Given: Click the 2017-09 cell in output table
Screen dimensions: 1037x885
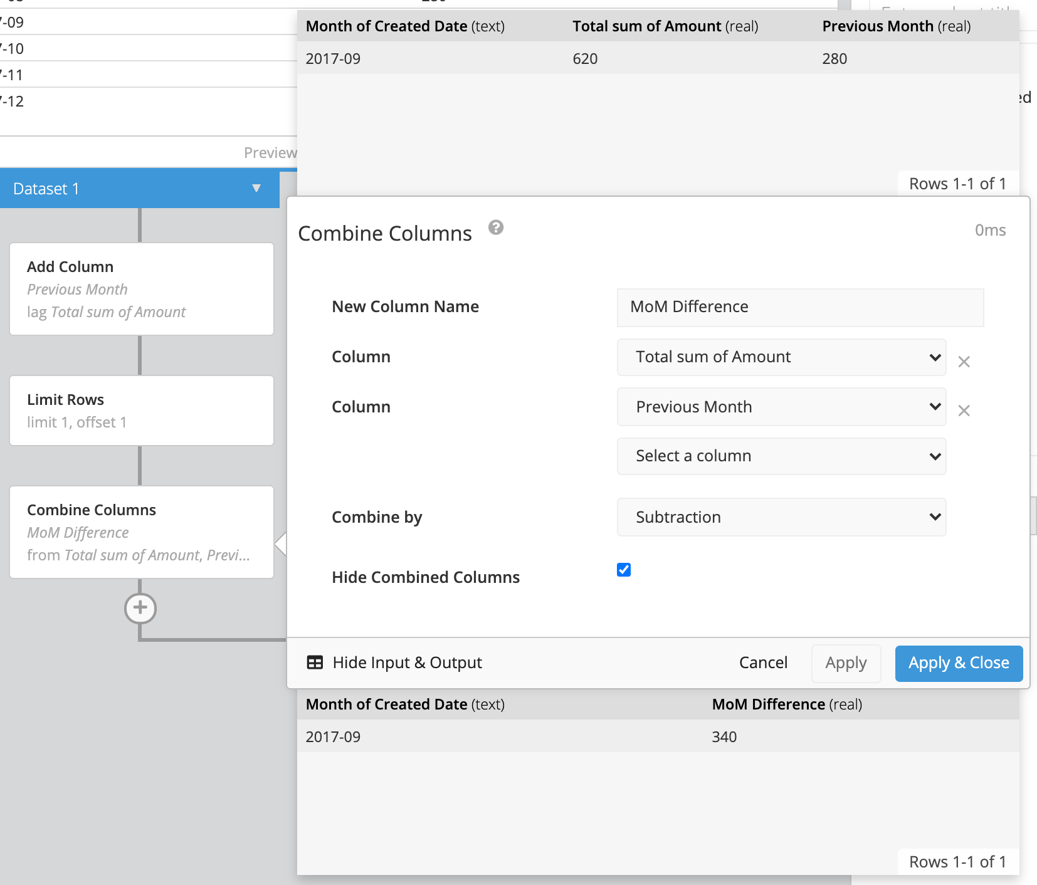Looking at the screenshot, I should (x=333, y=736).
